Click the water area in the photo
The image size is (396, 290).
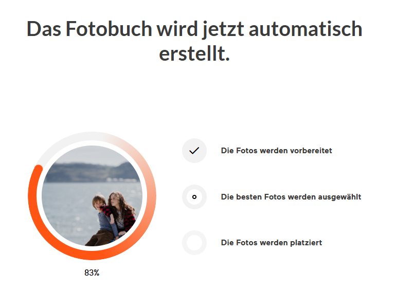pos(67,206)
